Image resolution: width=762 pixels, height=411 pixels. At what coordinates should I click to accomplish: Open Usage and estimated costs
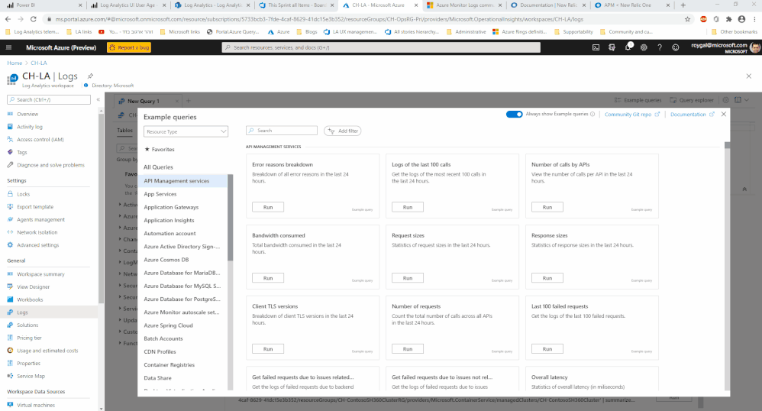pos(47,350)
